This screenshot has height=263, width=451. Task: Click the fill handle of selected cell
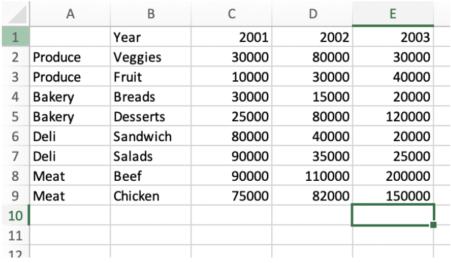(x=433, y=225)
